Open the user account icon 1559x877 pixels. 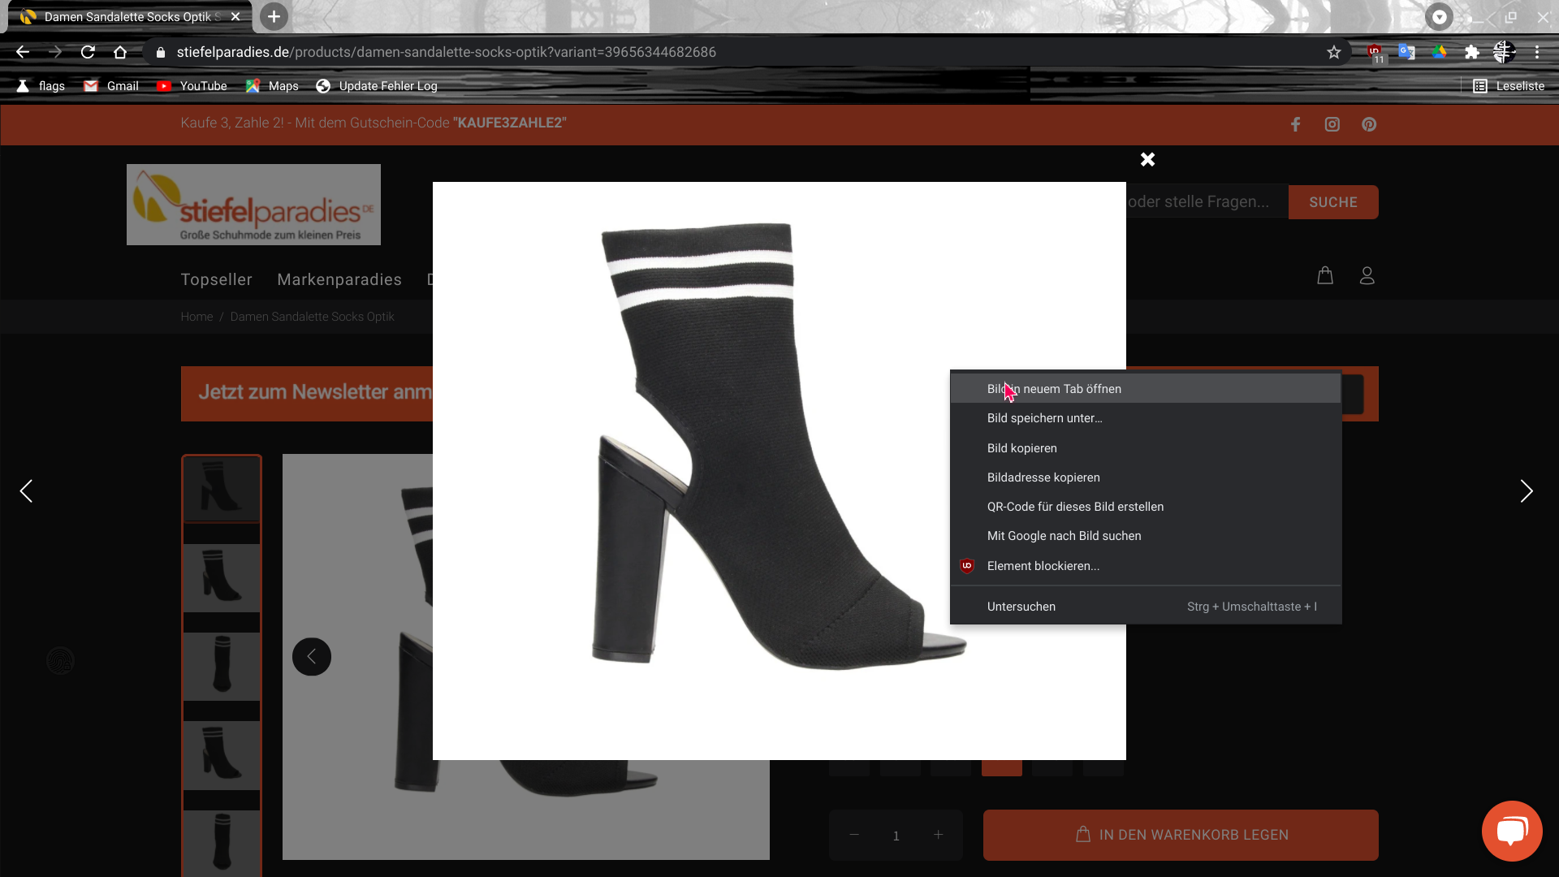point(1367,276)
